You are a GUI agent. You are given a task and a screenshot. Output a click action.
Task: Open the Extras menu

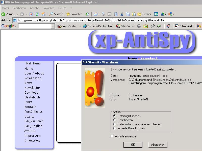coord(62,8)
